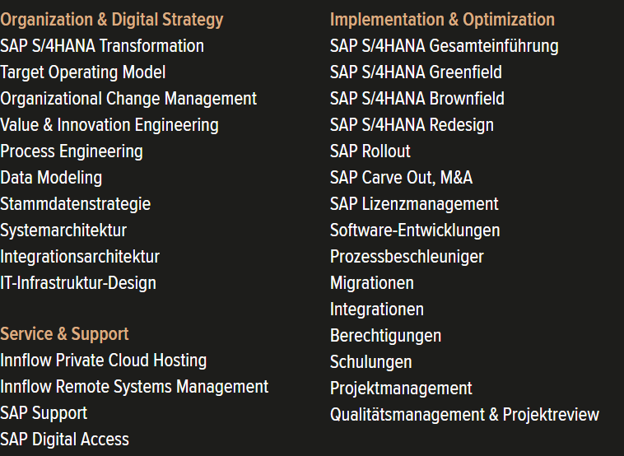624x456 pixels.
Task: Open SAP S/4HANA Brownfield page
Action: coord(417,99)
